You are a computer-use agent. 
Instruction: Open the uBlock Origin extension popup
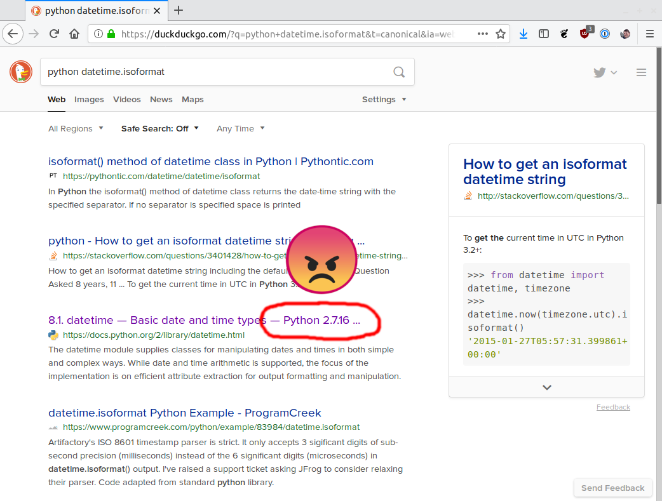pyautogui.click(x=585, y=34)
